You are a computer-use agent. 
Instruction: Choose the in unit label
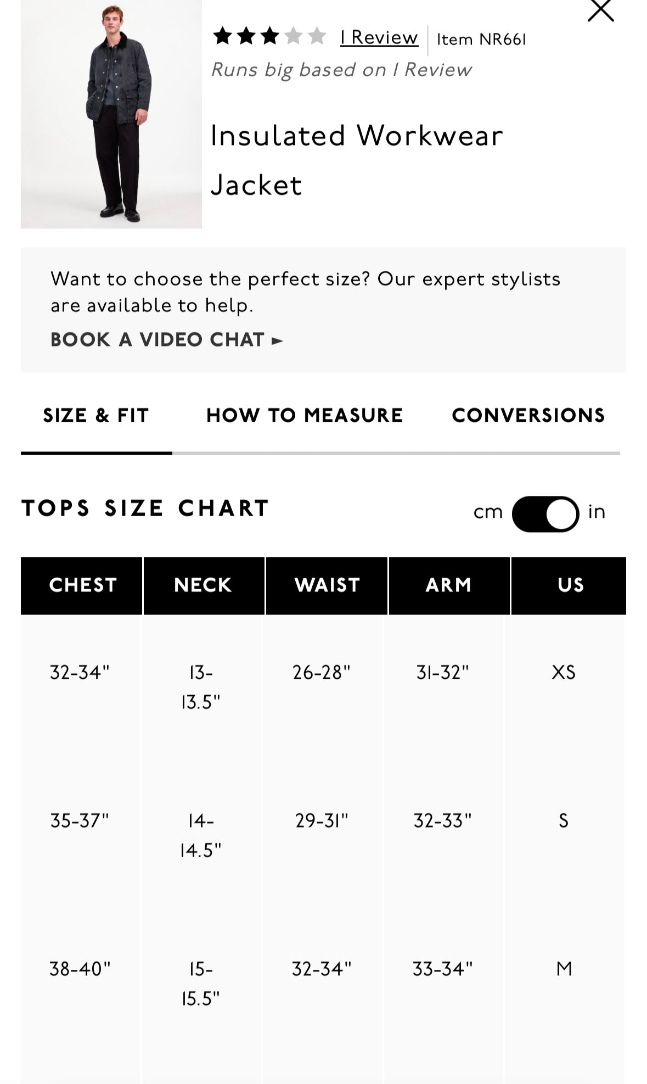[x=597, y=512]
